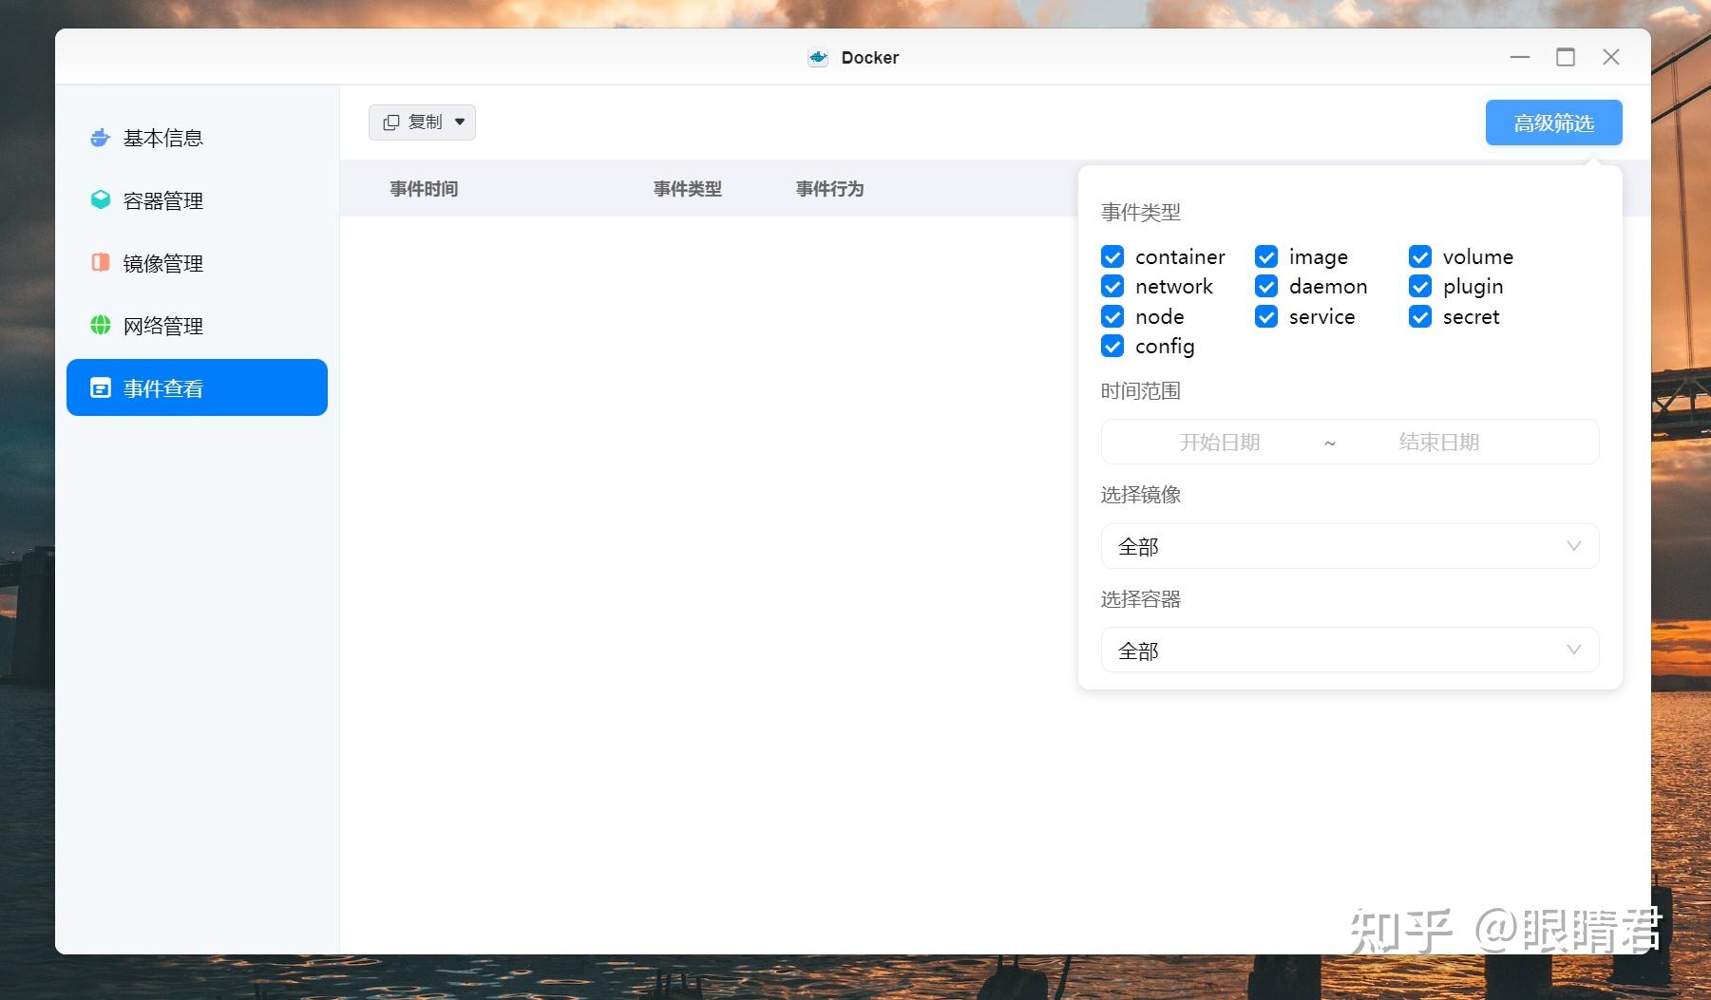Click the 网络管理 globe icon

100,326
